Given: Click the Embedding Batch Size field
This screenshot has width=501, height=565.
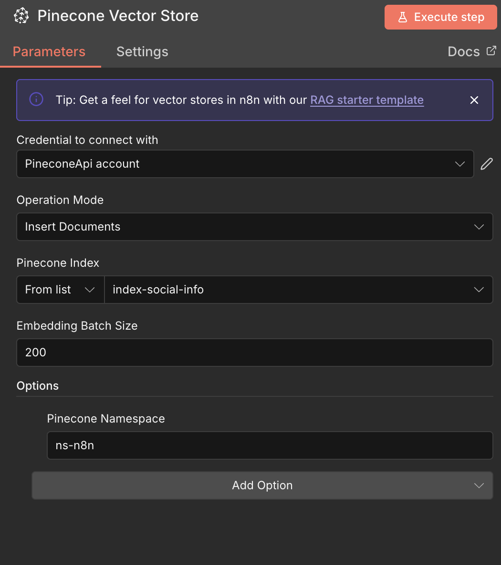Looking at the screenshot, I should click(x=254, y=353).
